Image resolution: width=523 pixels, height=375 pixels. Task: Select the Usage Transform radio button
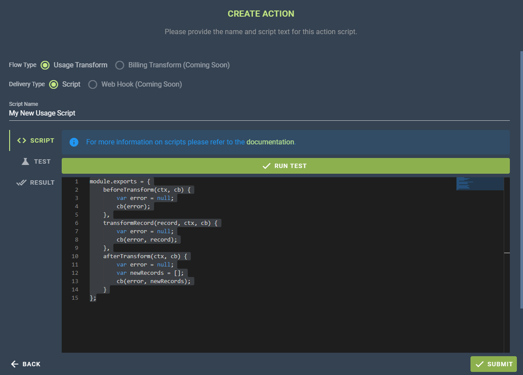(x=45, y=65)
